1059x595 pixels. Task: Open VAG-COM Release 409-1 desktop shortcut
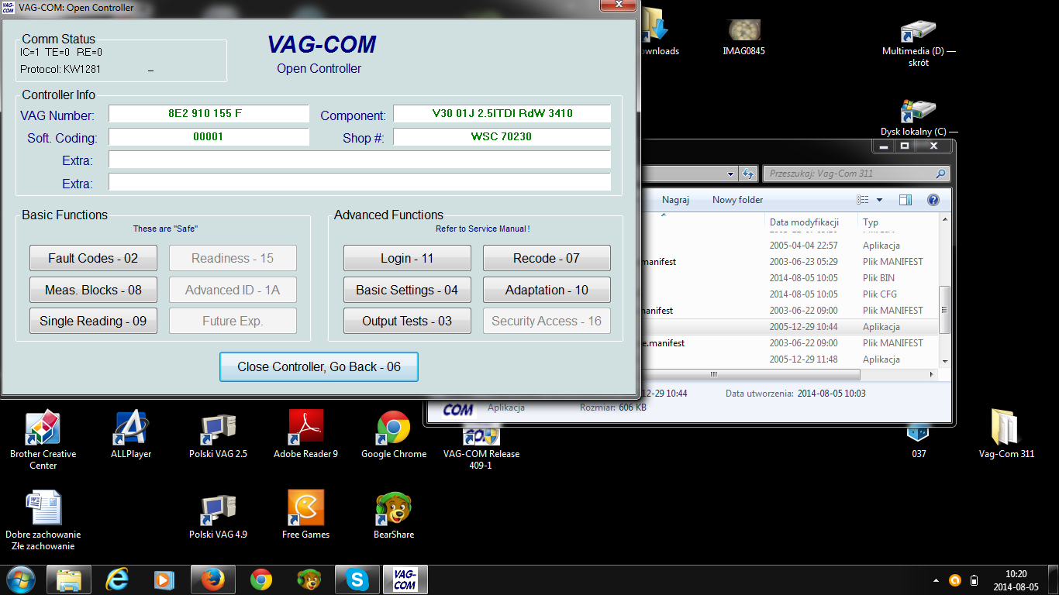(481, 448)
